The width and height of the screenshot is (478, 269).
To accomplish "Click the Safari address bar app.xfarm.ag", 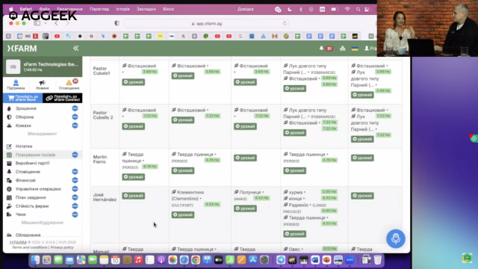I will (x=206, y=23).
